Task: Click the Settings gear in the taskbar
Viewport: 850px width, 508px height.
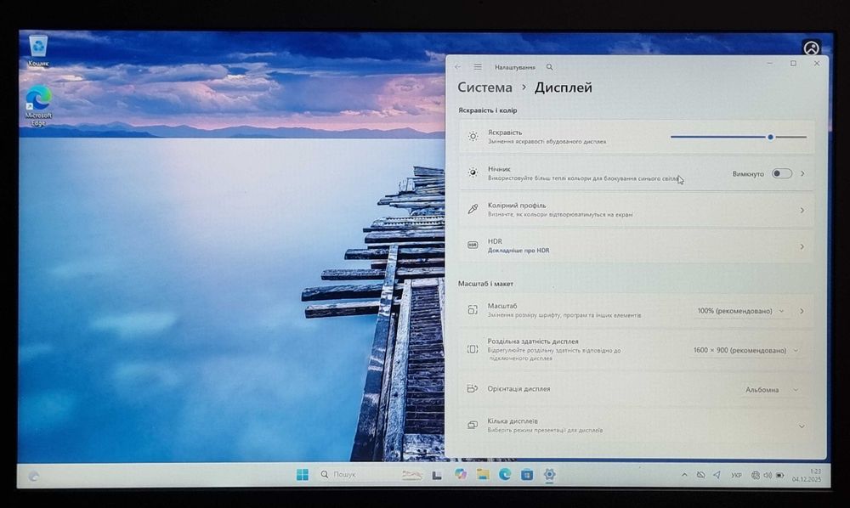Action: [x=549, y=474]
